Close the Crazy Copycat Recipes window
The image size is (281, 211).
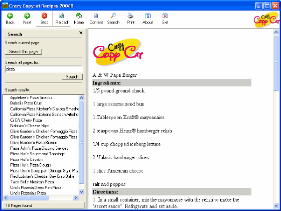coord(275,6)
